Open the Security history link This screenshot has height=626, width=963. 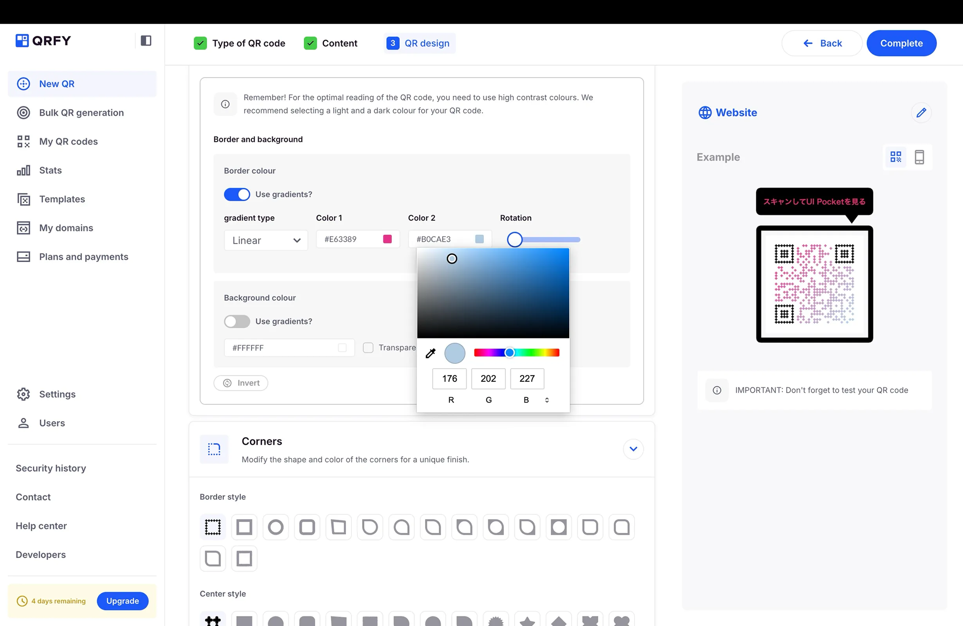coord(51,468)
